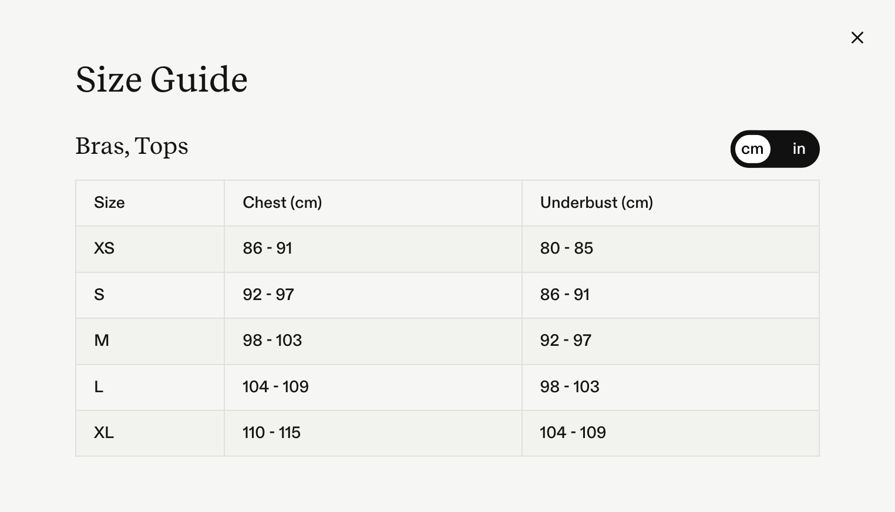Click the 80 - 85 underbust measurement
Viewport: 895px width, 512px height.
pos(567,248)
